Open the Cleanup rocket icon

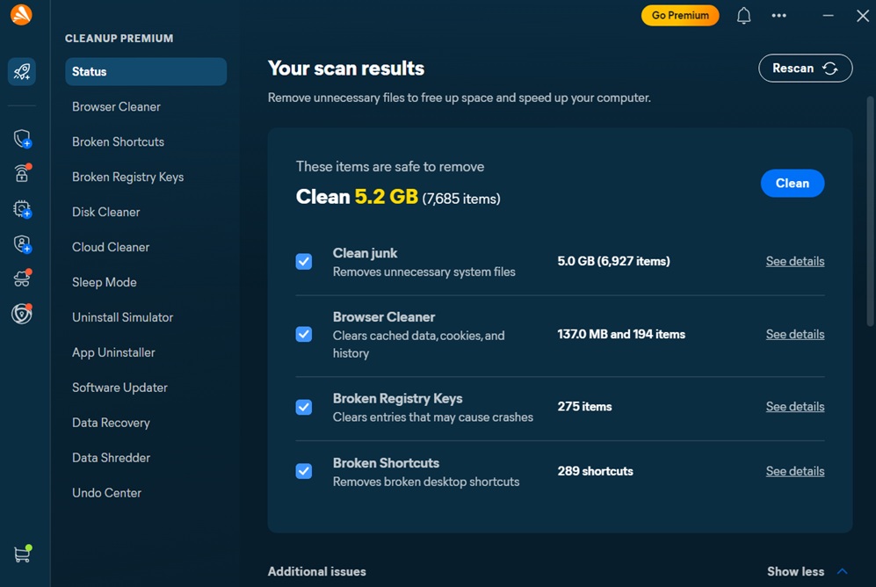pyautogui.click(x=22, y=71)
